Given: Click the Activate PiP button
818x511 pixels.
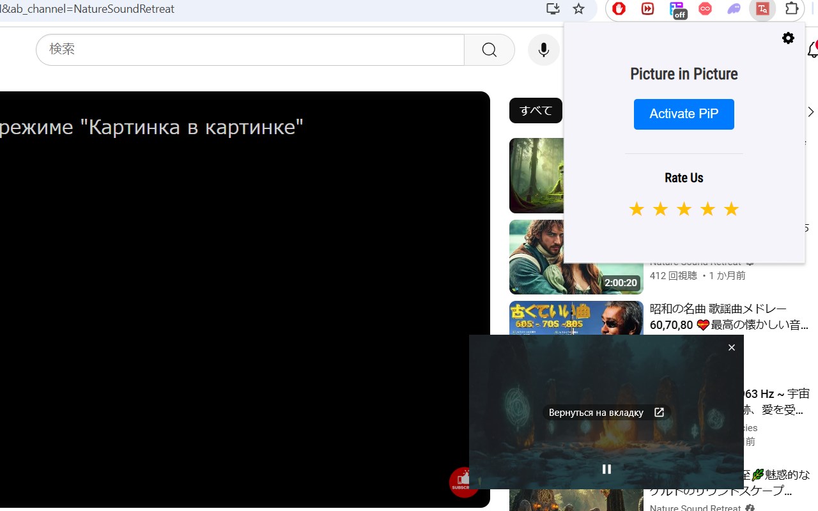Looking at the screenshot, I should (x=684, y=114).
